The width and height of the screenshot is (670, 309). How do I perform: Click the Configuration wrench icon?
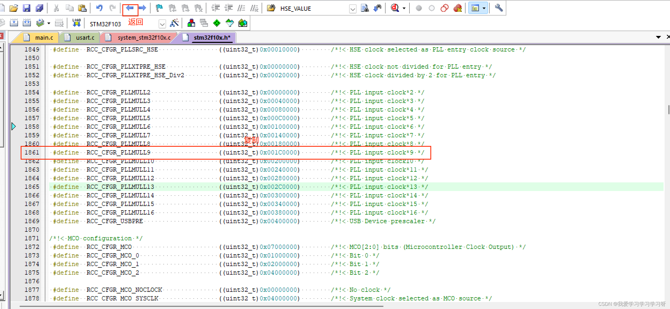point(499,8)
